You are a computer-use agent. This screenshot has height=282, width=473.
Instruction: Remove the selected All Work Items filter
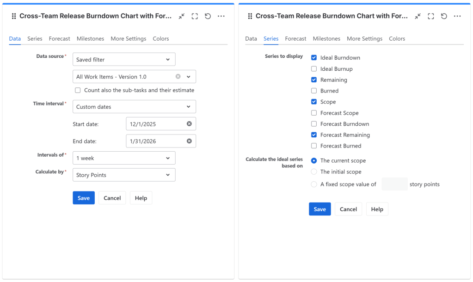pos(178,77)
